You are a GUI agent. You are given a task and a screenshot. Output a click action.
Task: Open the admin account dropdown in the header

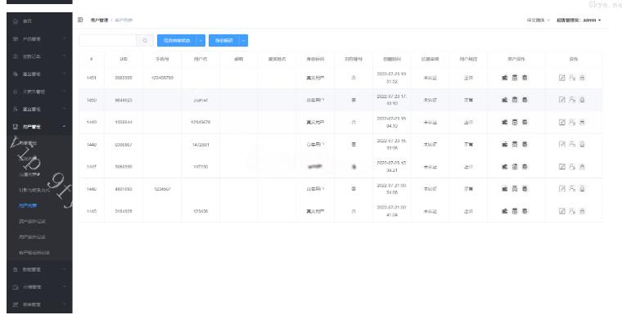pos(579,20)
